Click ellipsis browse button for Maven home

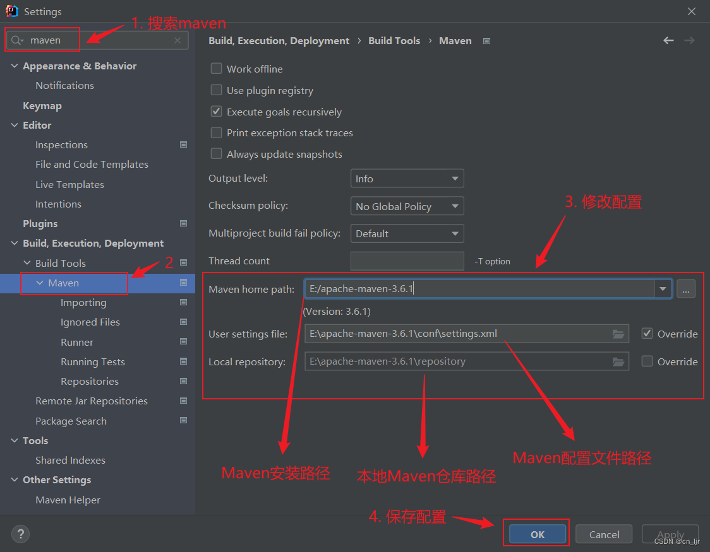coord(686,289)
